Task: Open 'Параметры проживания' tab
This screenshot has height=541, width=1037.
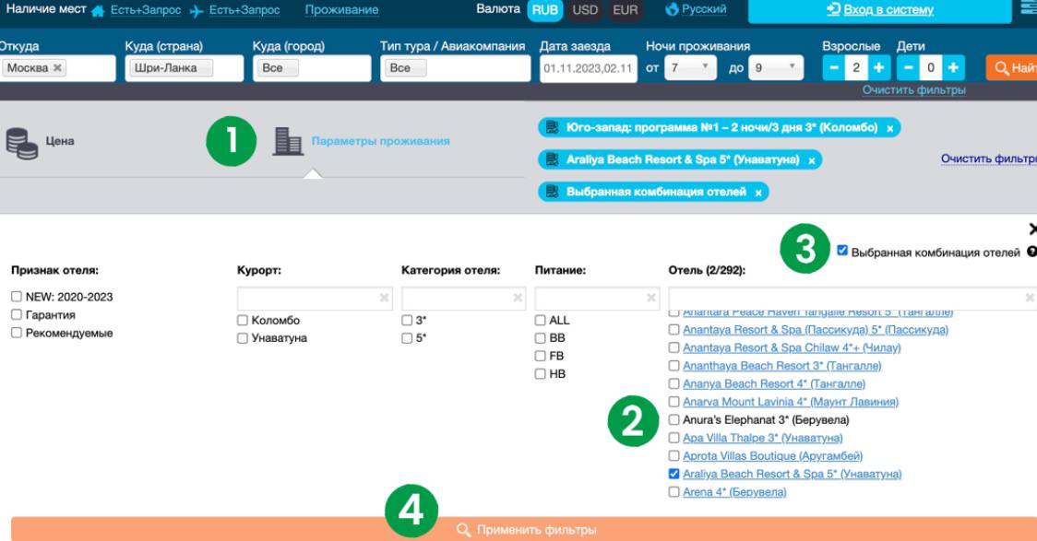Action: point(380,141)
